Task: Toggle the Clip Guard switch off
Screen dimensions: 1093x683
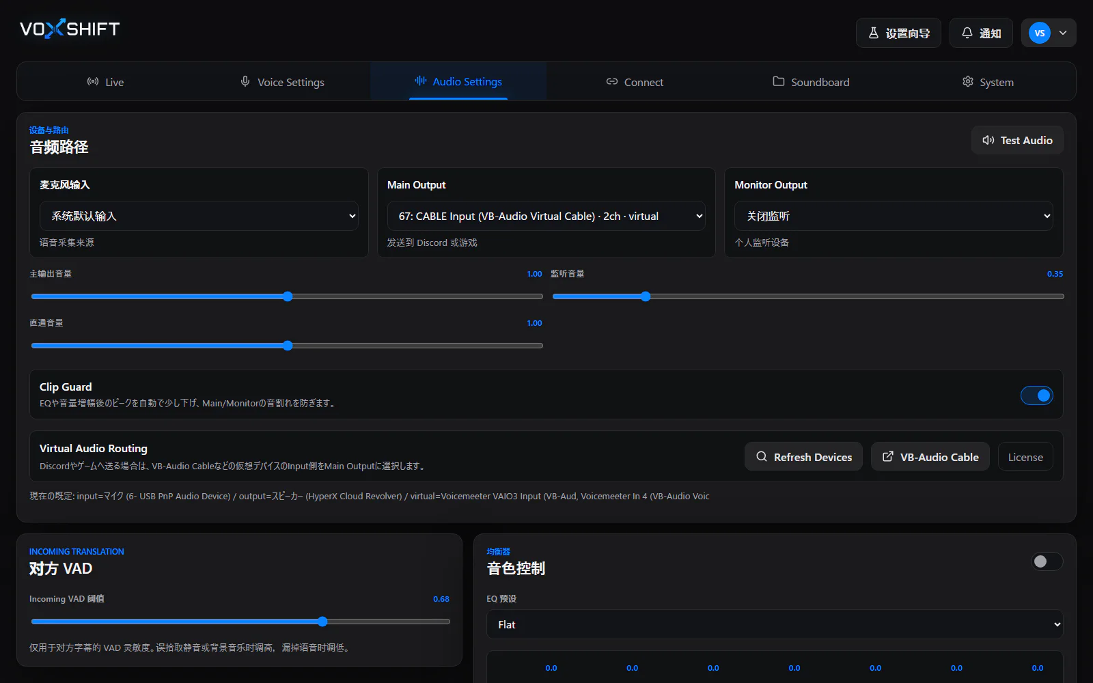Action: [1036, 395]
